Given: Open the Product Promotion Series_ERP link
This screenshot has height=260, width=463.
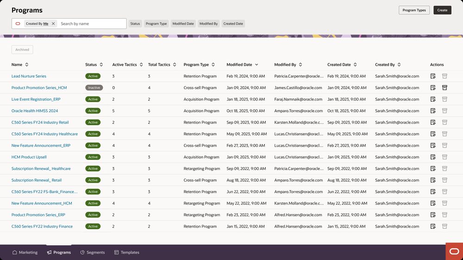Looking at the screenshot, I should click(38, 215).
